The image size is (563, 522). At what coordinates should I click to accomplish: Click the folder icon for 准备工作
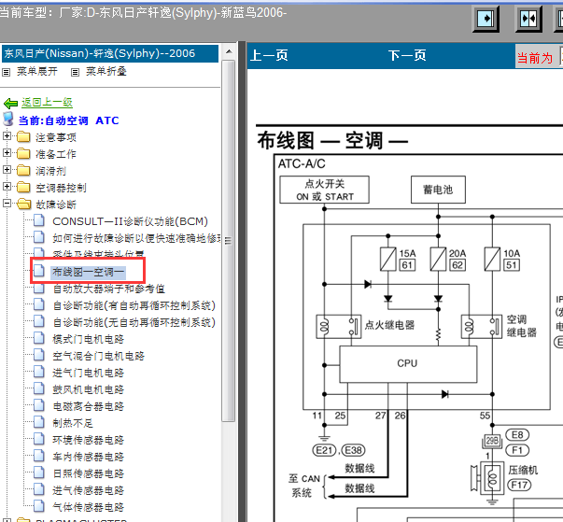tap(23, 153)
